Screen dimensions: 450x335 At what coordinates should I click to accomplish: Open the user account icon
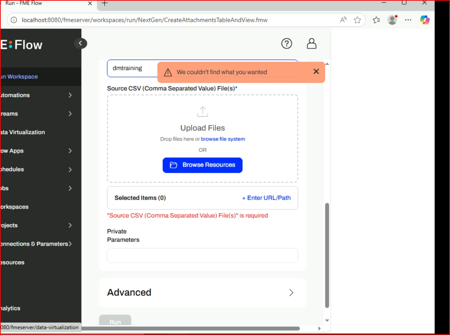(311, 43)
